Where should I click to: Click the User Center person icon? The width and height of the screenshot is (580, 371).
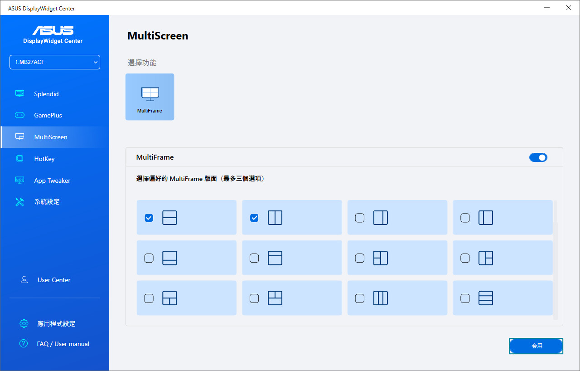click(x=24, y=280)
